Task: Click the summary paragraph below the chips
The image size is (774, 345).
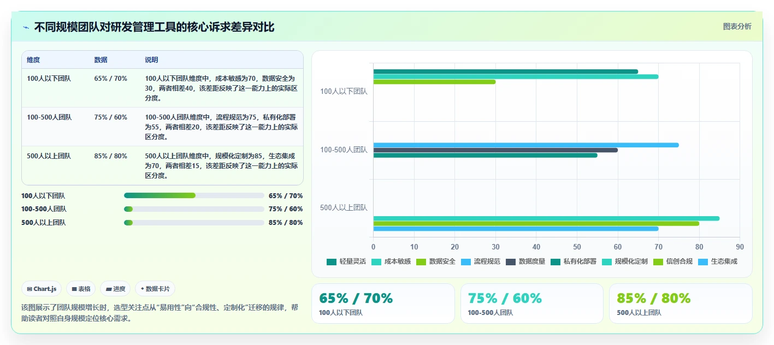Action: pos(160,313)
